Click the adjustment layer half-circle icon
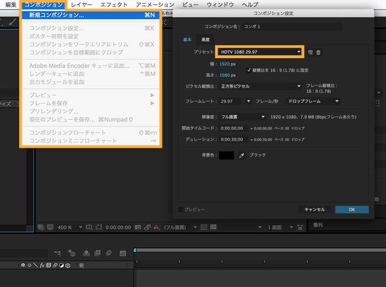This screenshot has height=287, width=386. point(61,265)
